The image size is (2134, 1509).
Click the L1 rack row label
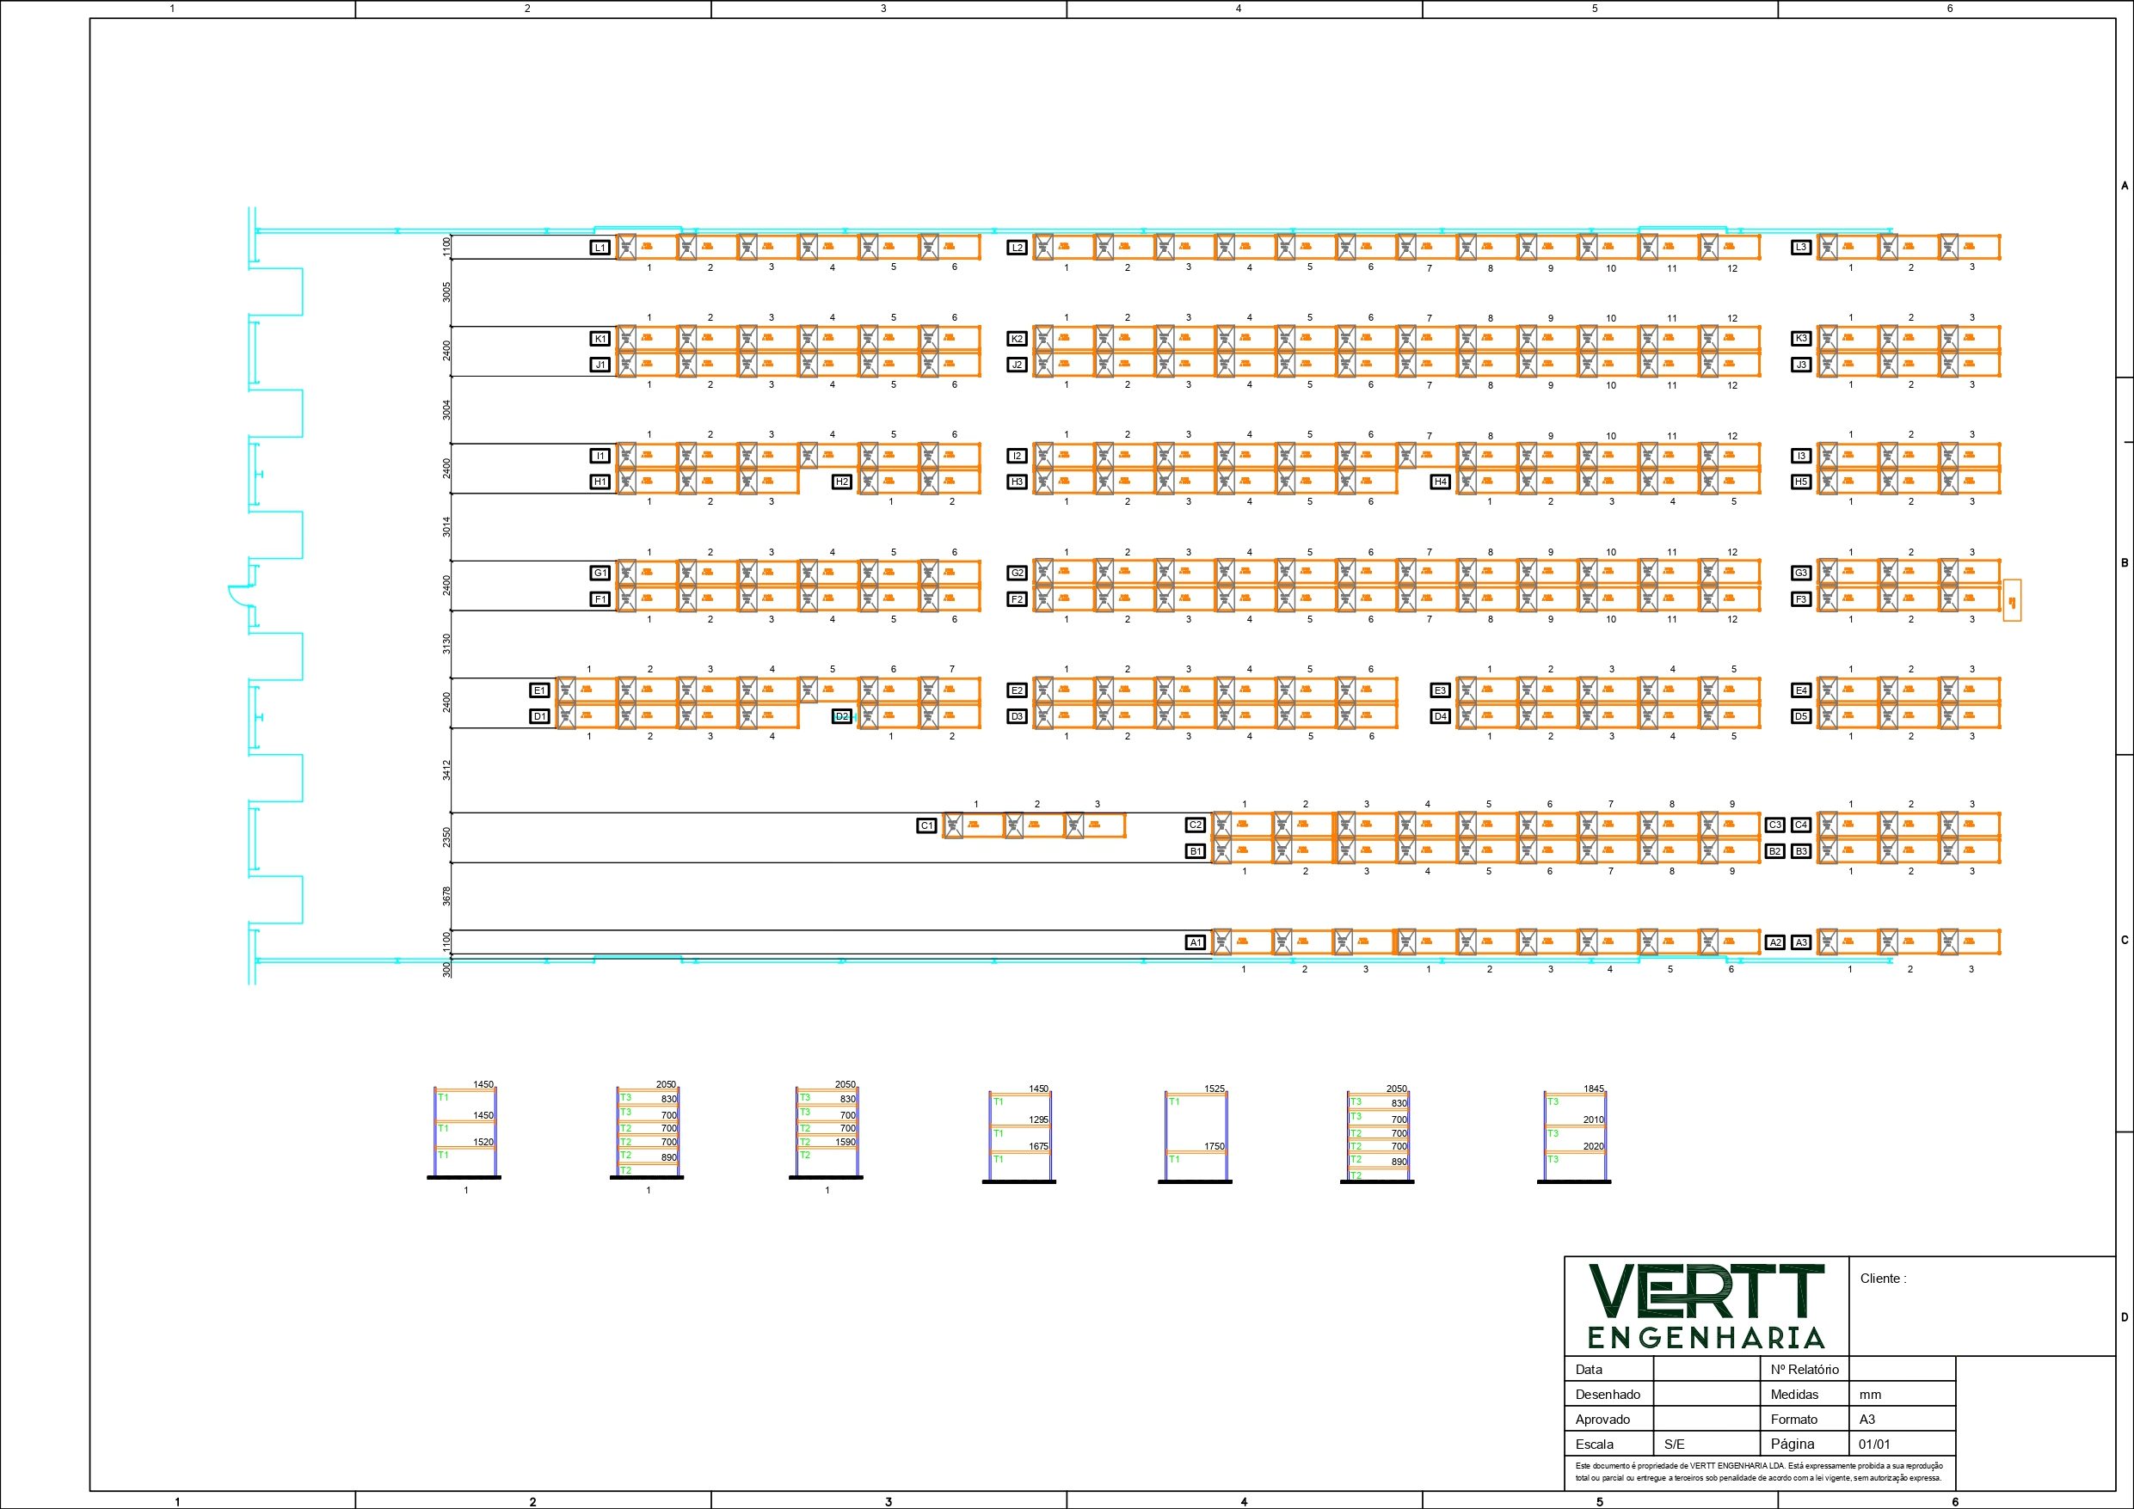tap(600, 247)
